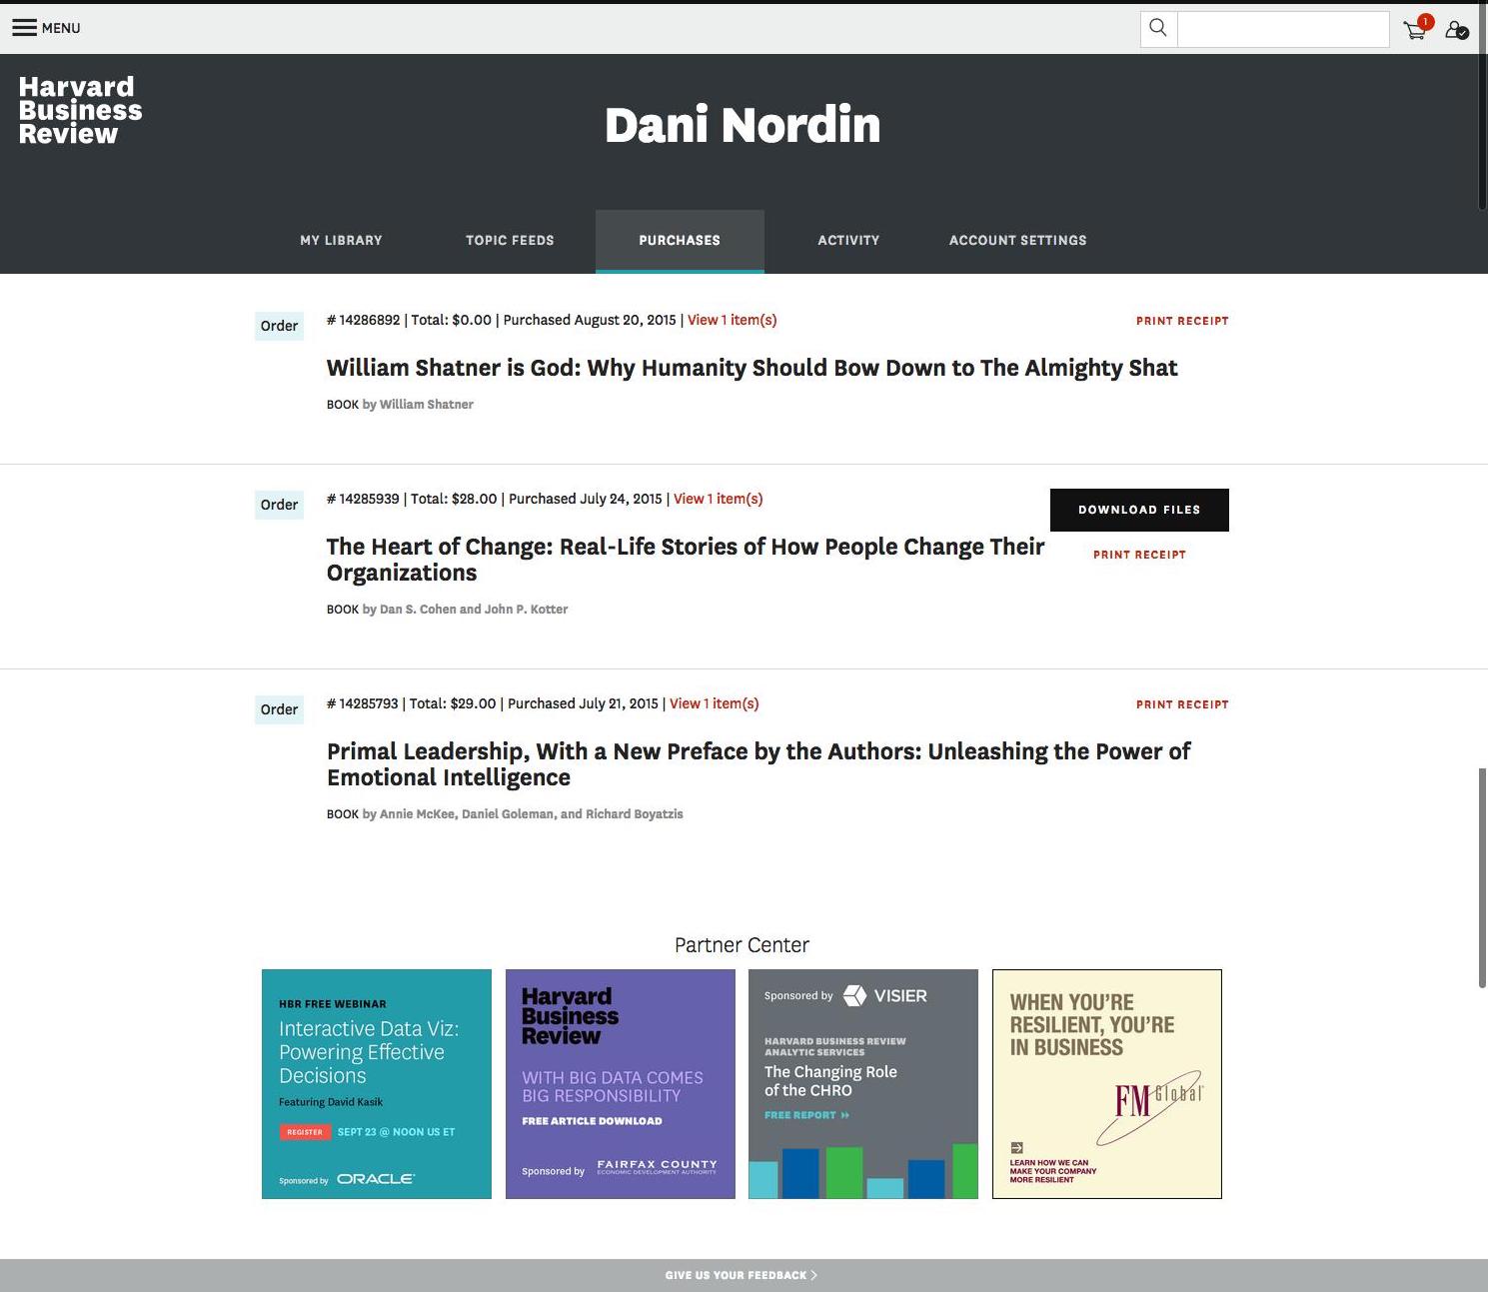Select the Purchases tab

680,240
